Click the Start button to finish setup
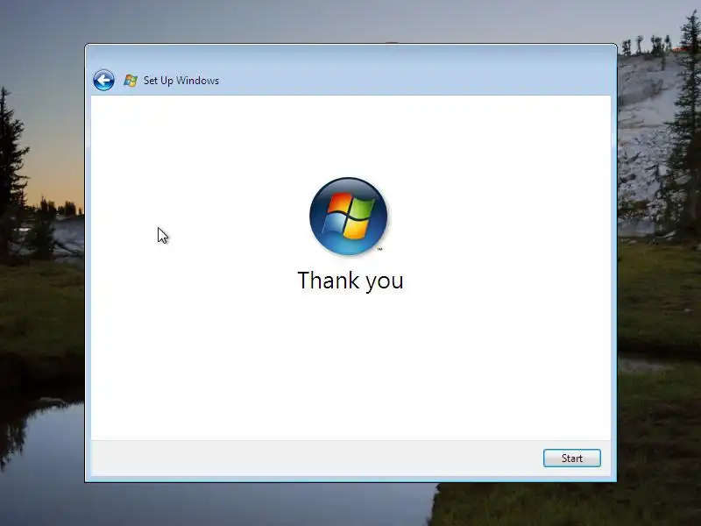The image size is (701, 526). point(572,458)
